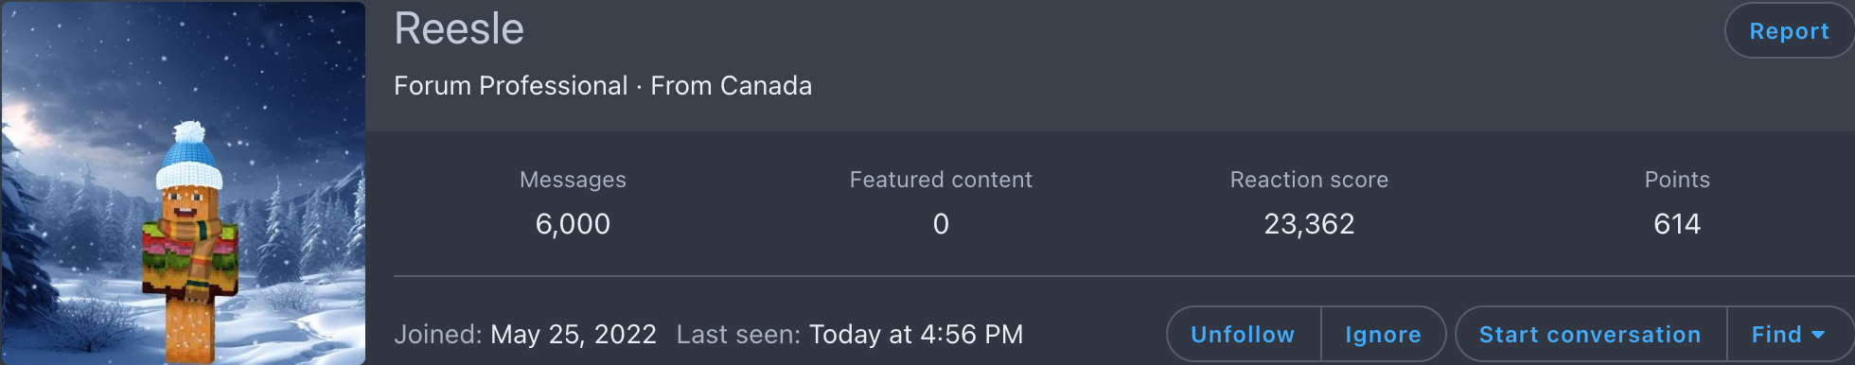Open the Featured content label
This screenshot has height=365, width=1855.
(941, 180)
